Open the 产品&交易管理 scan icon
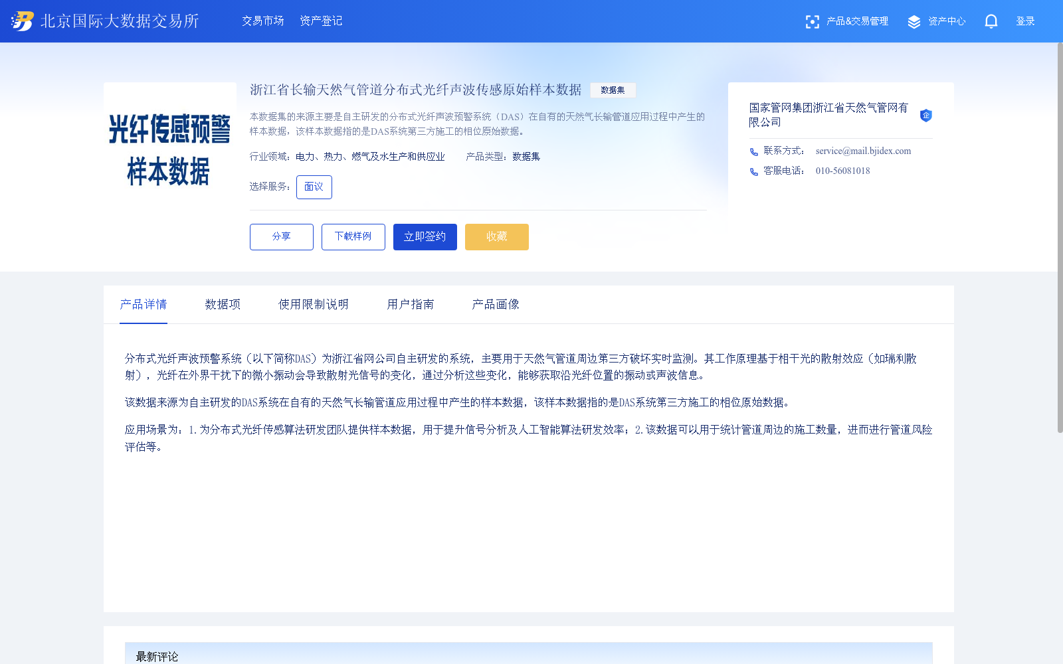Image resolution: width=1063 pixels, height=664 pixels. tap(812, 22)
